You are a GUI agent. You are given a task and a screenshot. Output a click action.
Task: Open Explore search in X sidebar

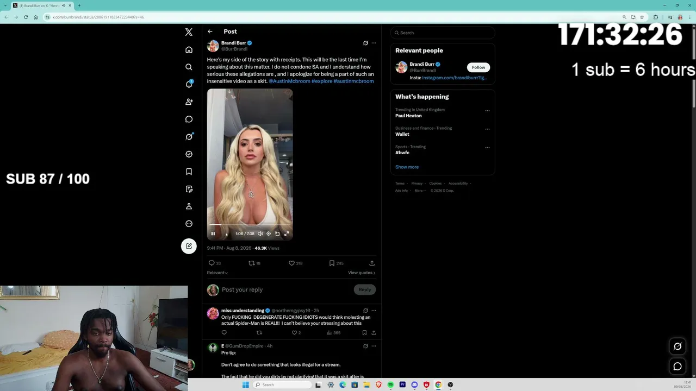point(189,67)
